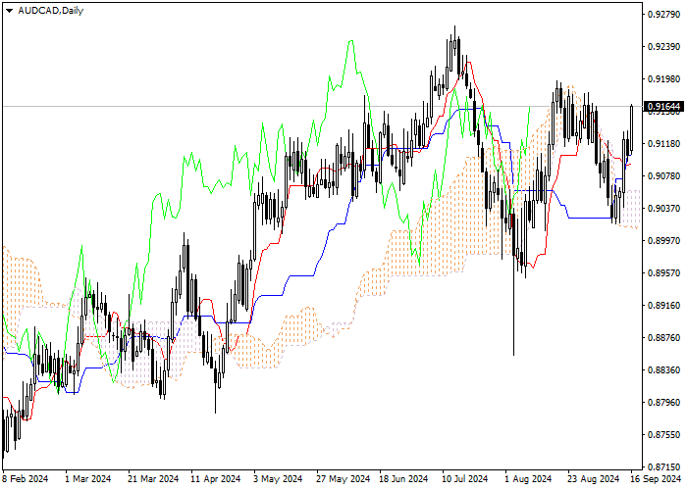Click the 0.88760 price axis label
The image size is (687, 490).
[x=663, y=338]
